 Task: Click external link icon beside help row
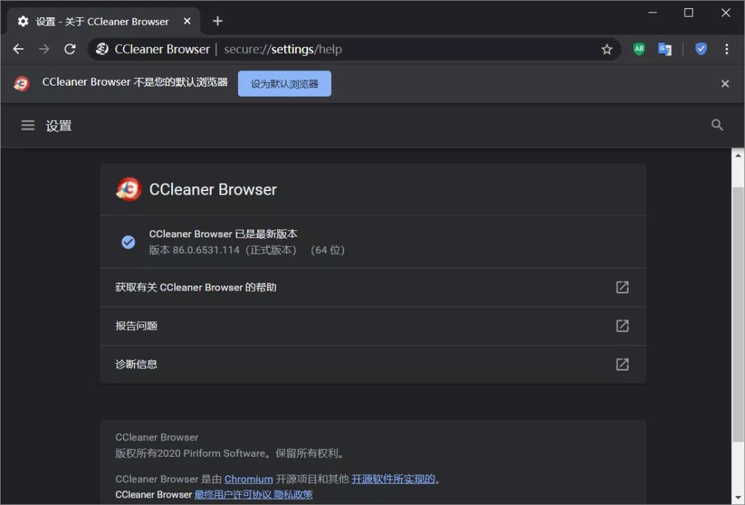click(x=622, y=288)
